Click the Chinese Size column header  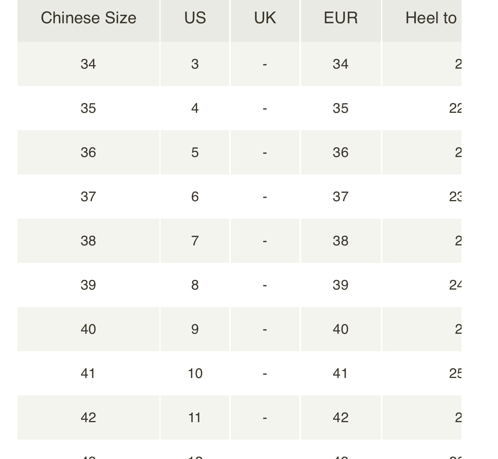(88, 18)
